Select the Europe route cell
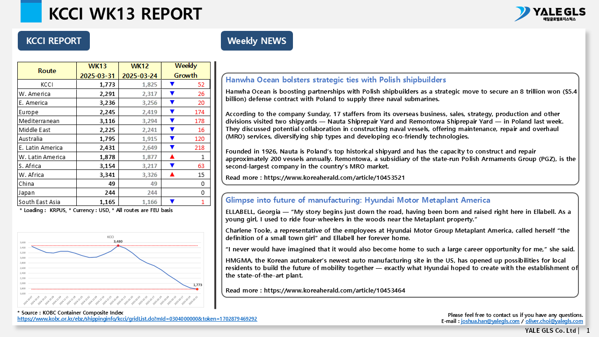This screenshot has width=599, height=337. point(47,112)
